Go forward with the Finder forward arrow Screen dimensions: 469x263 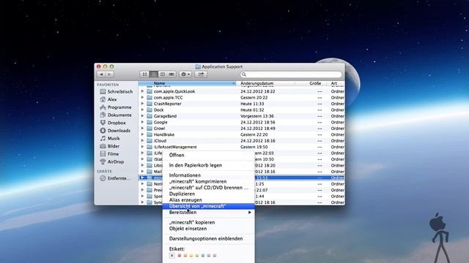pyautogui.click(x=109, y=75)
